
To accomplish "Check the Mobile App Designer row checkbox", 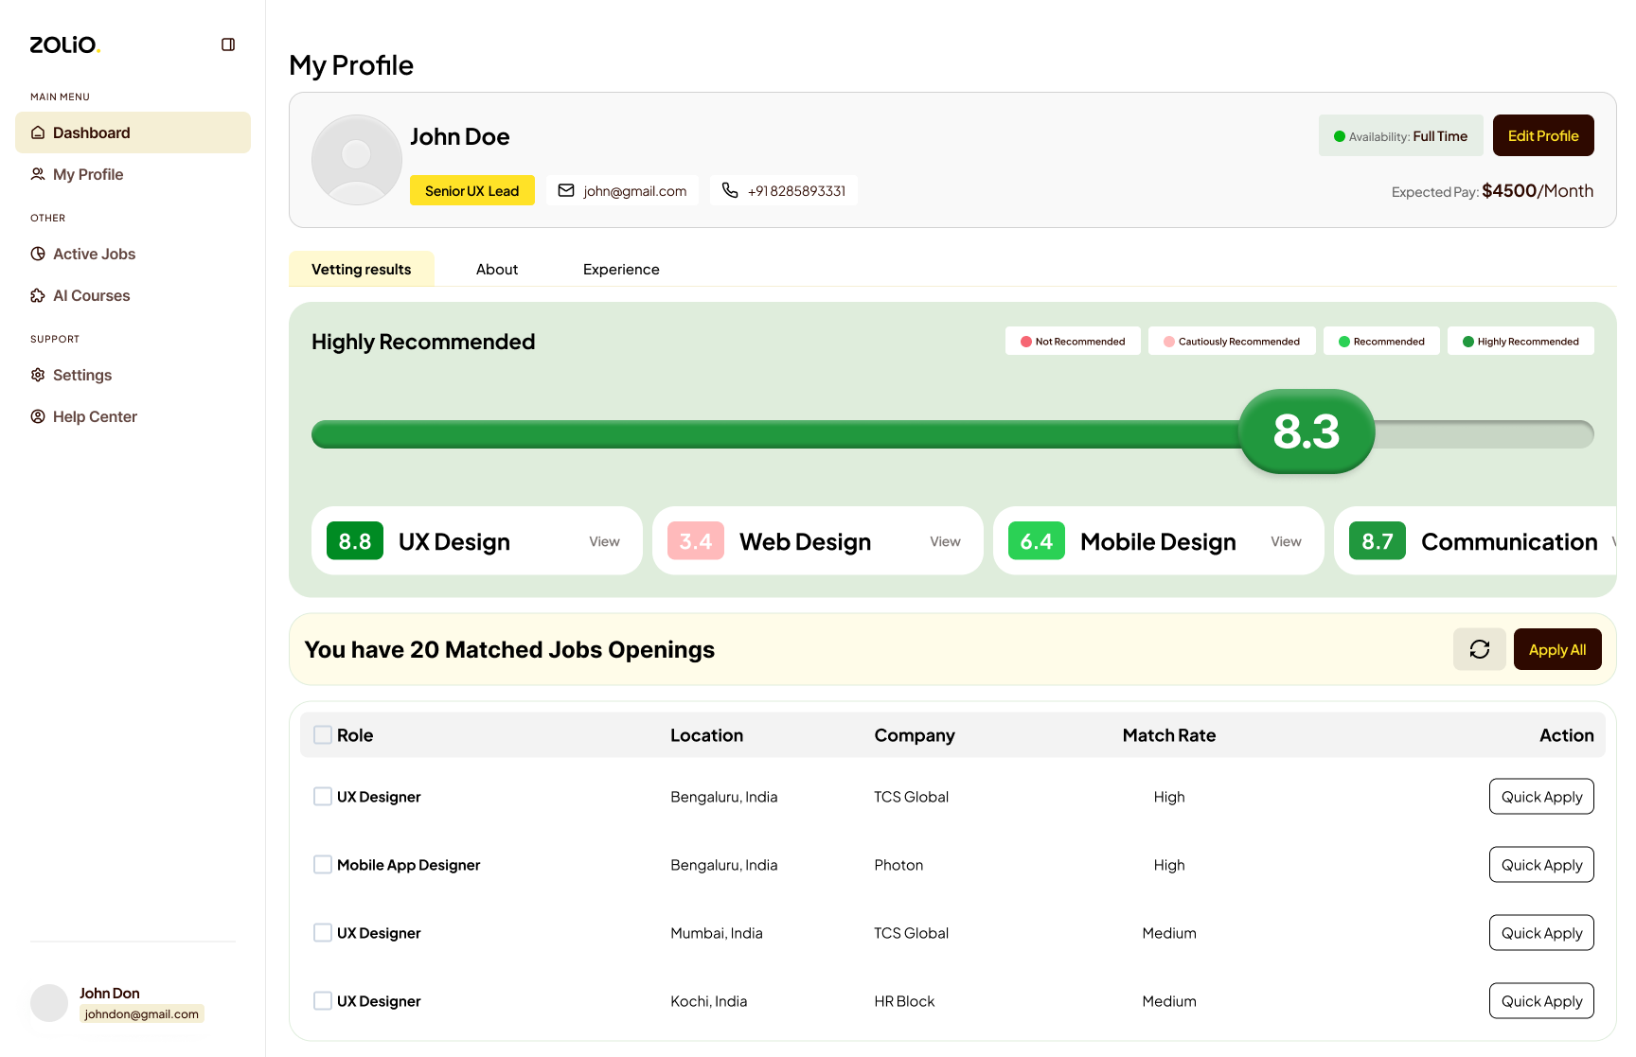I will (x=323, y=865).
